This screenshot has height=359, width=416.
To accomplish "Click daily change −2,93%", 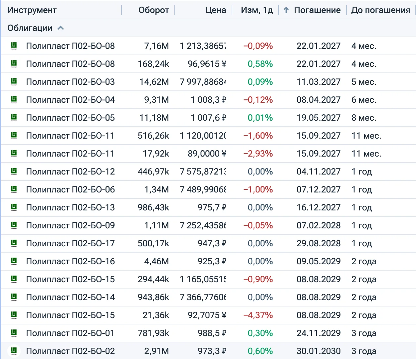I will (258, 154).
